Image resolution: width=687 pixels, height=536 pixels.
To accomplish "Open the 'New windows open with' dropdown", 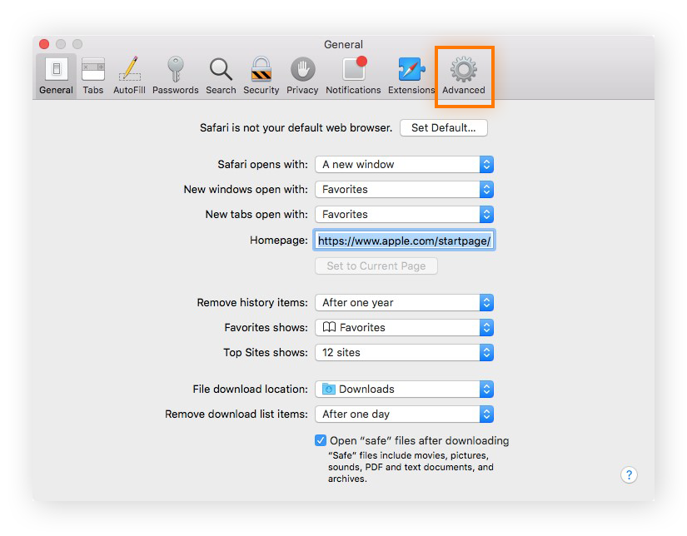I will (x=405, y=190).
